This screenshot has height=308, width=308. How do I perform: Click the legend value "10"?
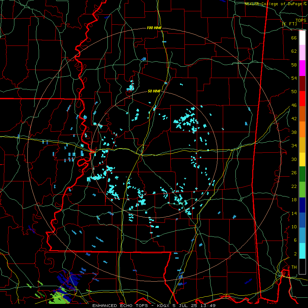pos(294,227)
